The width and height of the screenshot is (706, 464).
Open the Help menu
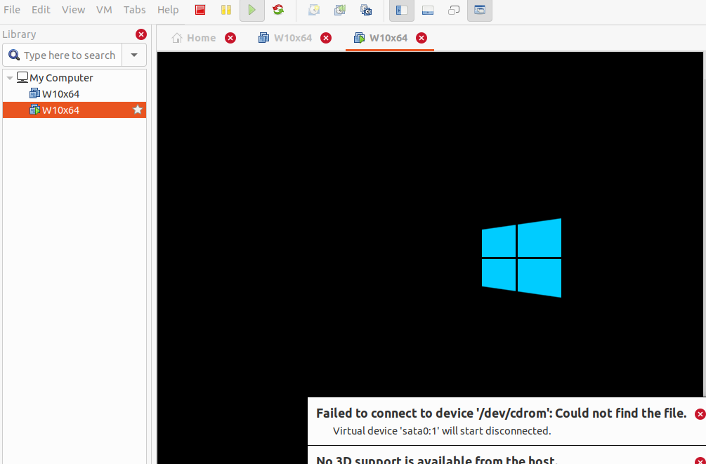[x=168, y=10]
